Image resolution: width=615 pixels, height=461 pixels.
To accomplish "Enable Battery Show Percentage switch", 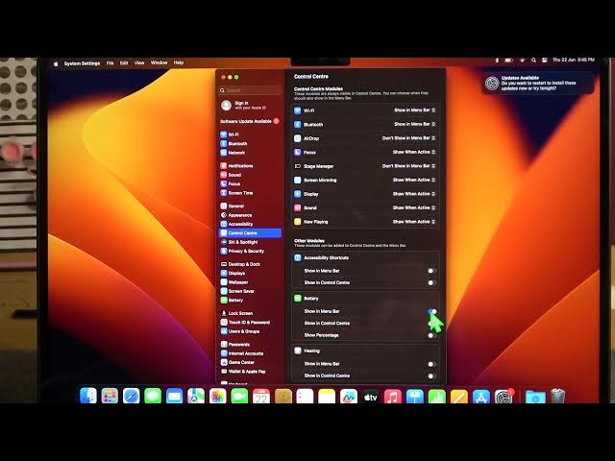I will (431, 335).
